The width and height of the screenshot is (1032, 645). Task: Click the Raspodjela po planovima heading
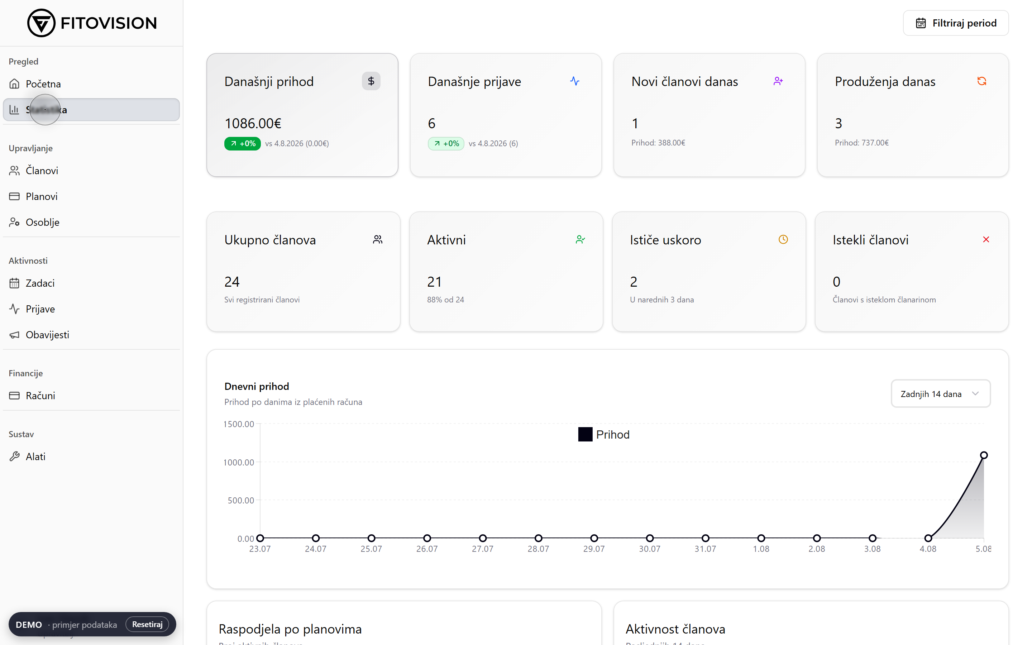pyautogui.click(x=290, y=629)
